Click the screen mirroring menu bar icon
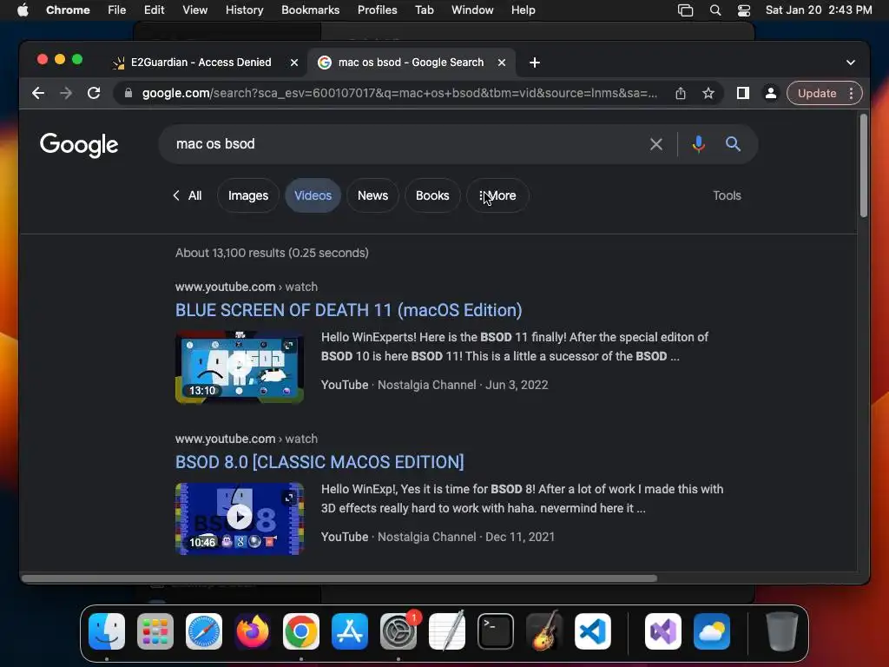This screenshot has height=667, width=889. click(686, 10)
